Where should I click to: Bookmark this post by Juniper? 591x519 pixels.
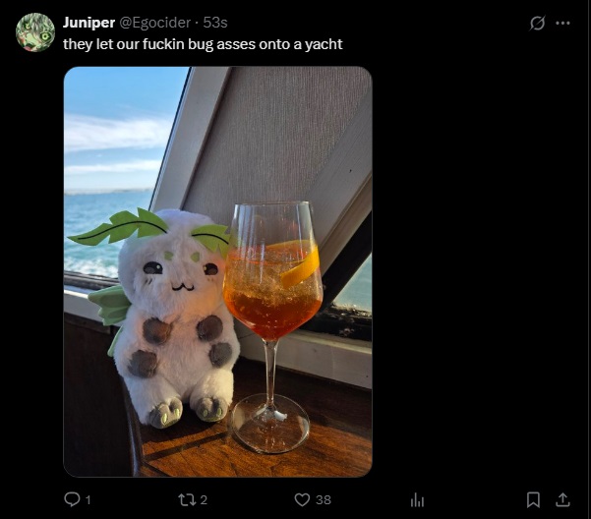point(533,499)
